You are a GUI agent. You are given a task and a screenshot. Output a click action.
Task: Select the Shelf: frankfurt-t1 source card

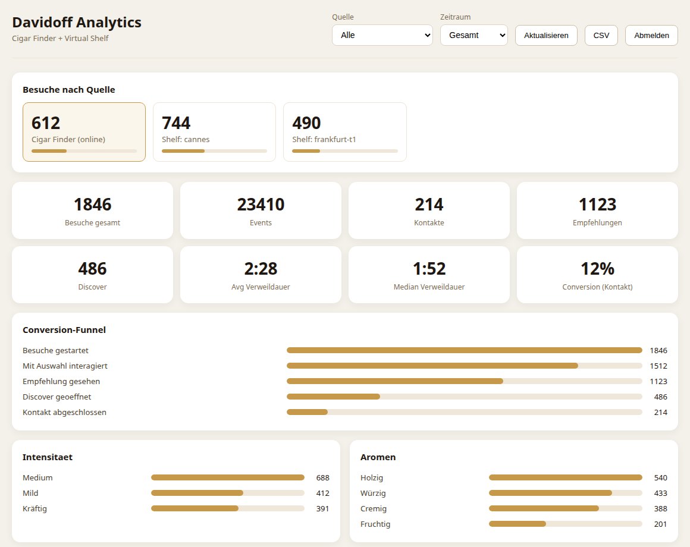click(x=345, y=132)
